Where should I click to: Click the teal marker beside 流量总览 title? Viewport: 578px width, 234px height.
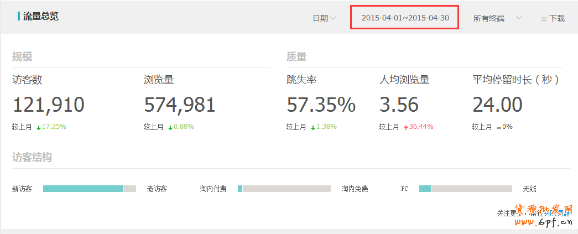point(19,16)
